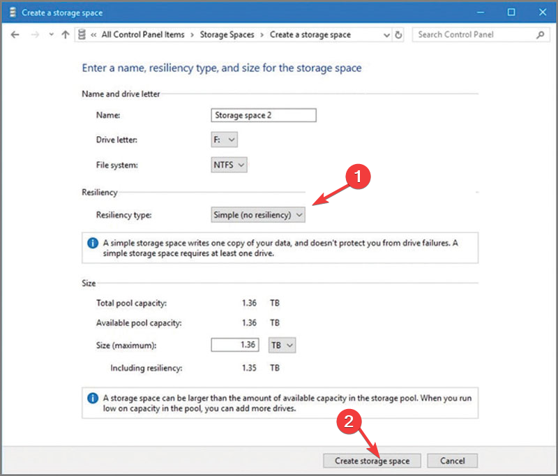Open the File system NTFS dropdown
This screenshot has width=558, height=476.
[x=229, y=165]
